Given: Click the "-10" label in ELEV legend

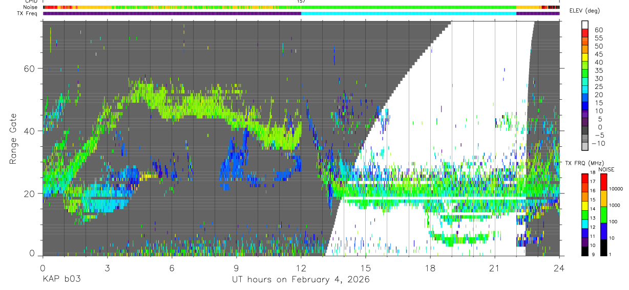Looking at the screenshot, I should [598, 143].
